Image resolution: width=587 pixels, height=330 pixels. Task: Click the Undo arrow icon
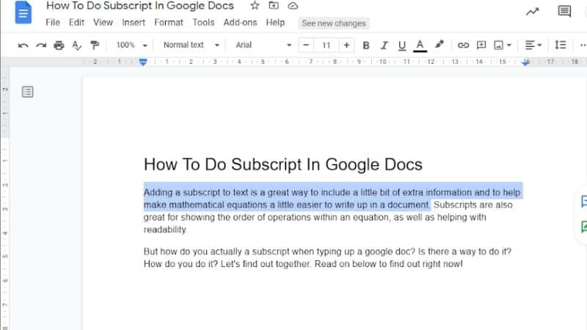tap(23, 45)
